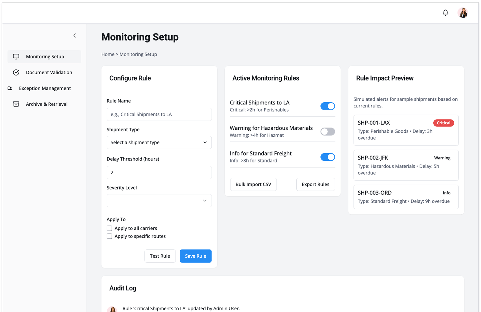The height and width of the screenshot is (312, 481).
Task: Disable the Critical Shipments to LA rule
Action: click(x=327, y=106)
